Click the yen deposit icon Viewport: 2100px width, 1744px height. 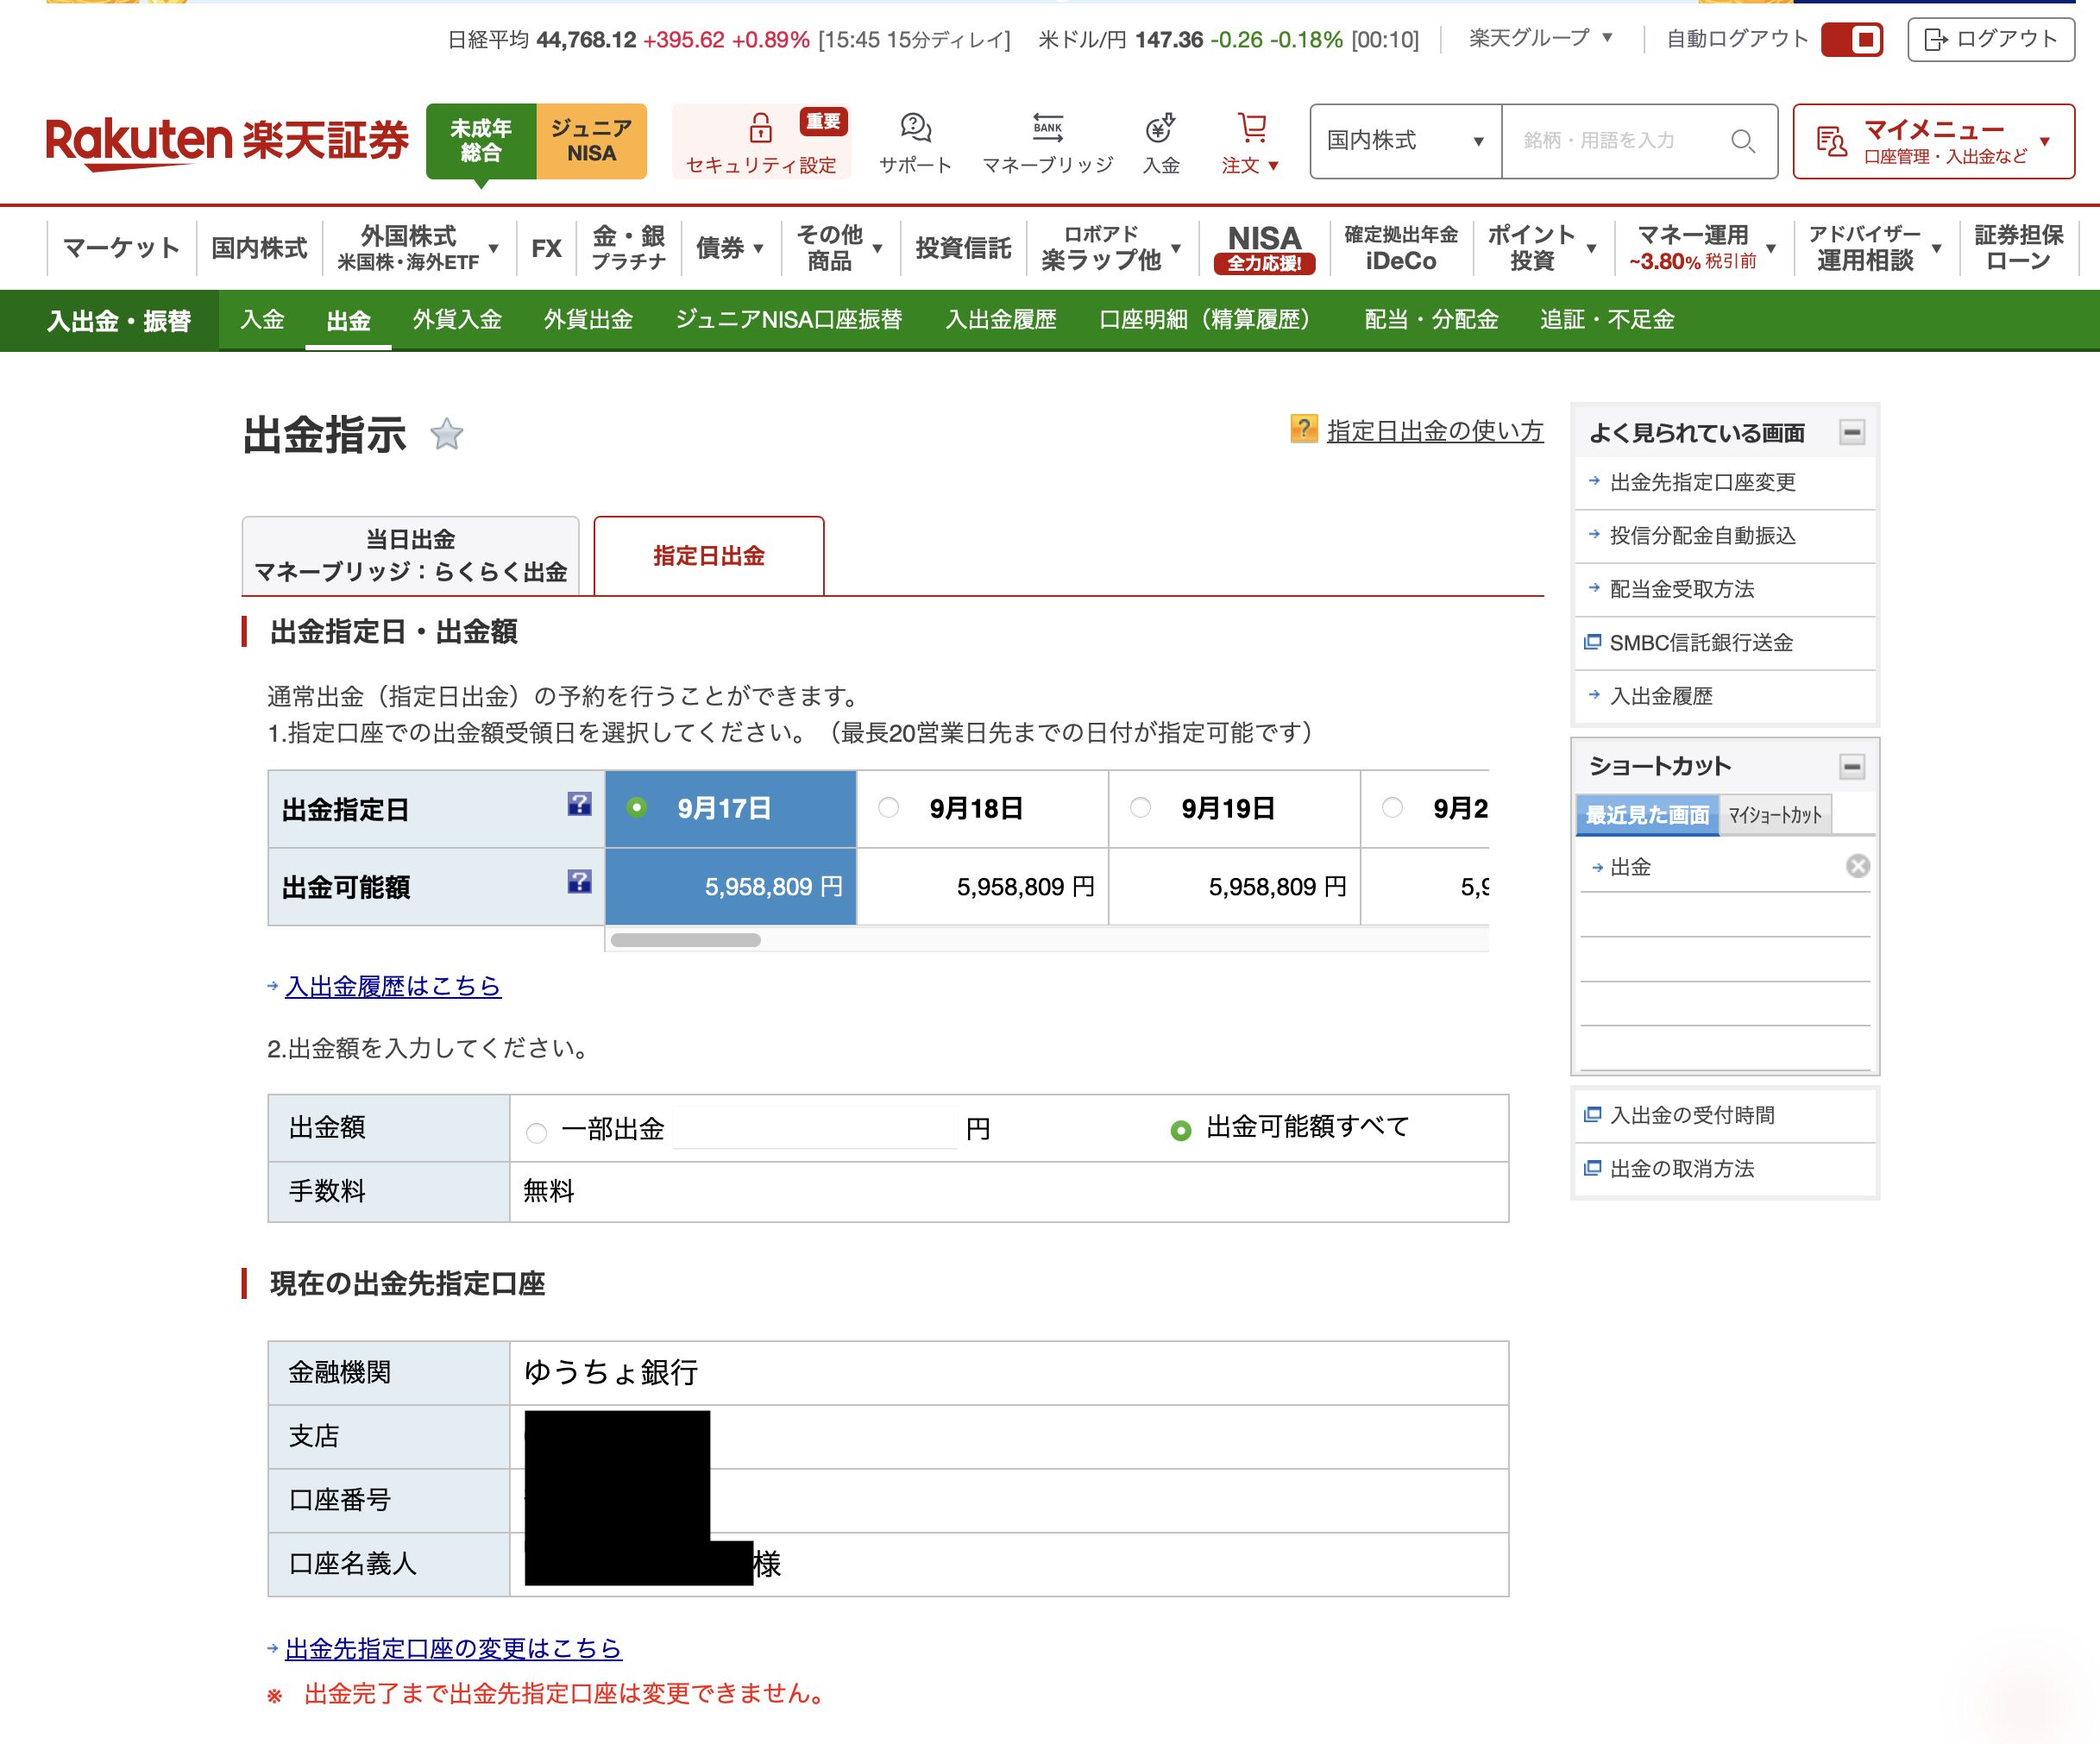pyautogui.click(x=1160, y=128)
